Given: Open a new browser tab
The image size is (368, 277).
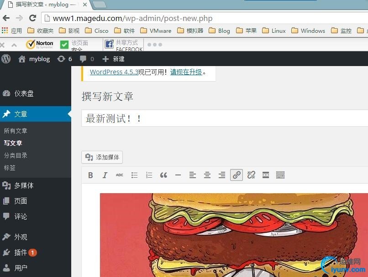Looking at the screenshot, I should pyautogui.click(x=100, y=5).
